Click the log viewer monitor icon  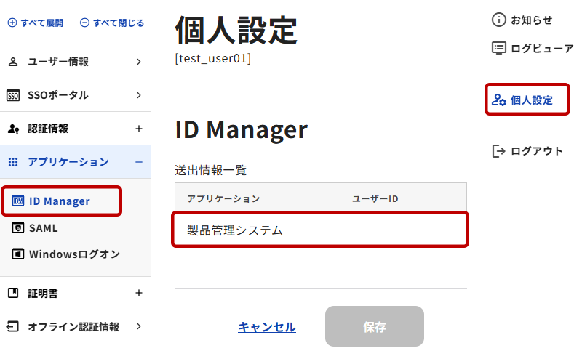point(498,49)
